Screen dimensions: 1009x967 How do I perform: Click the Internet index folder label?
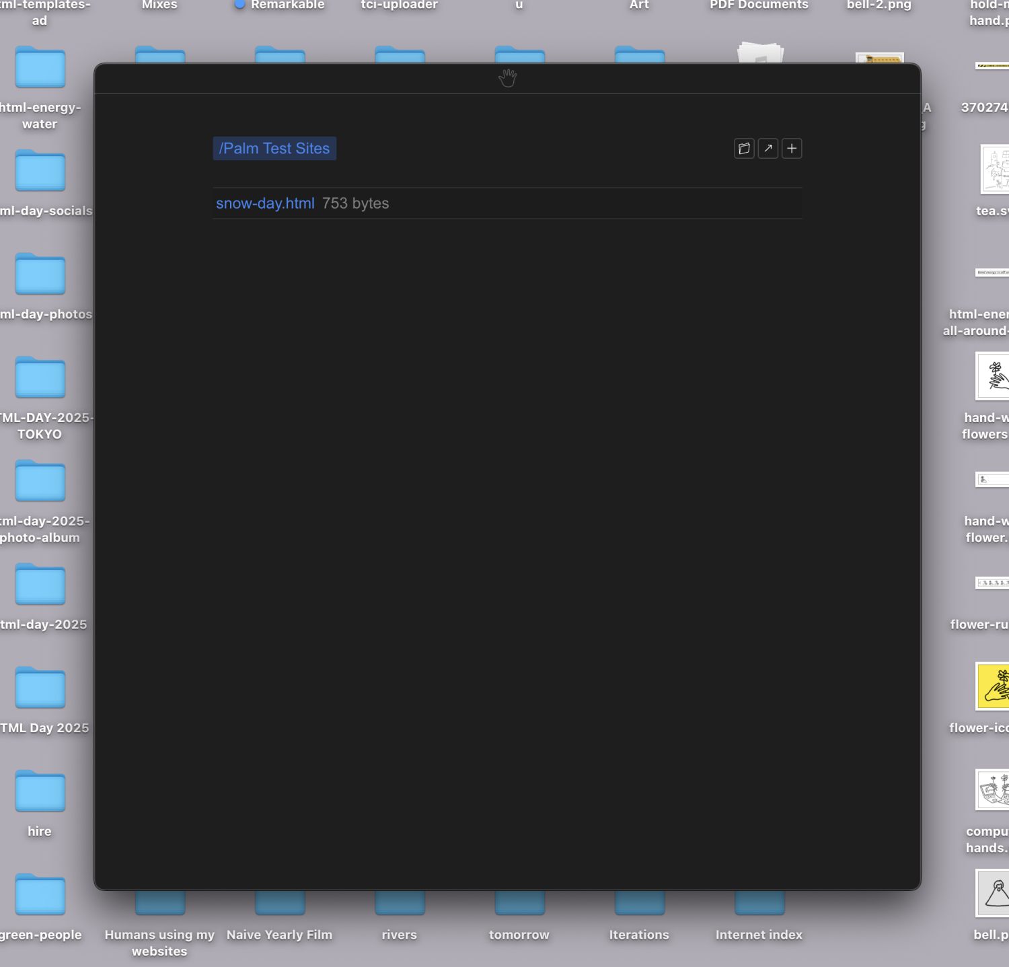click(759, 935)
